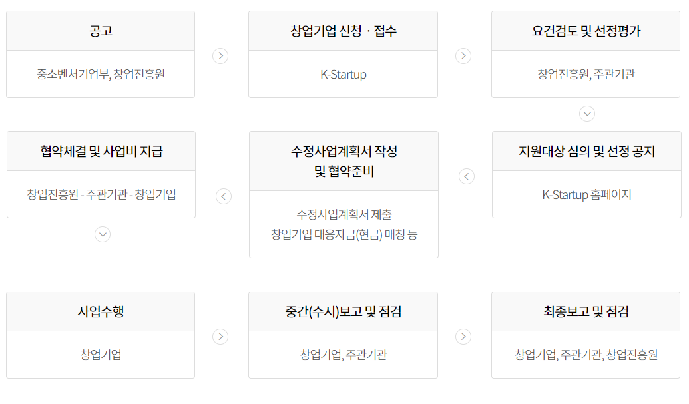
Task: Click arrow icon between 중간(수시)보고 and 최종보고
Action: 463,337
